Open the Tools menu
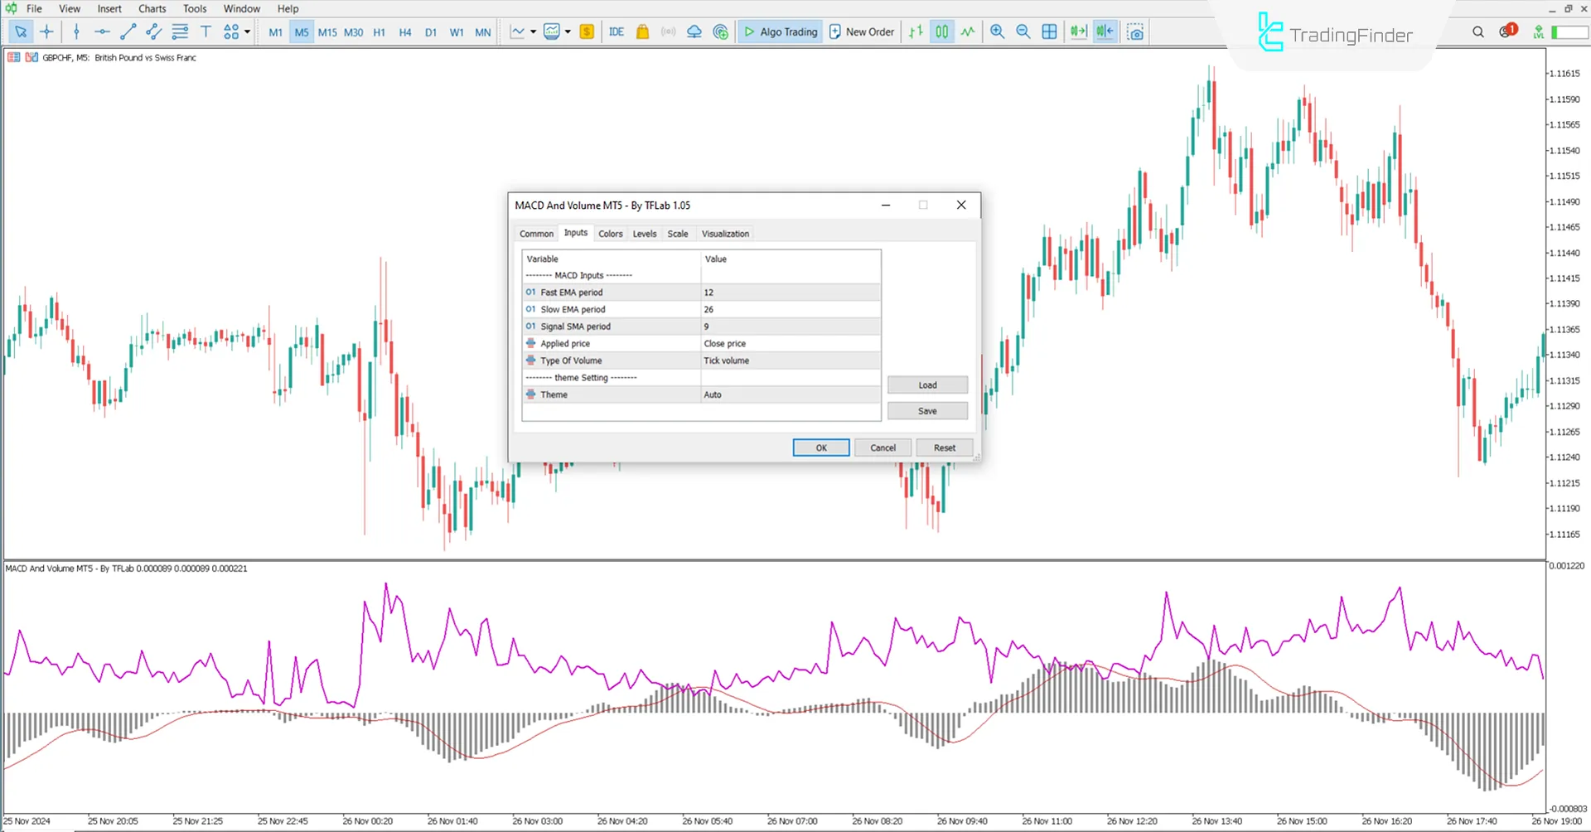The height and width of the screenshot is (832, 1591). click(195, 8)
